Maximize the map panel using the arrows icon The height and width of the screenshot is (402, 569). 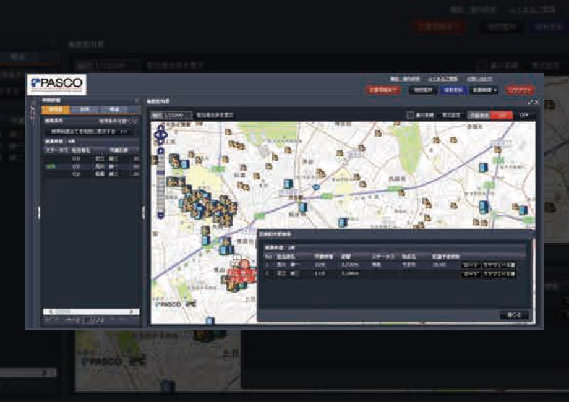click(531, 102)
